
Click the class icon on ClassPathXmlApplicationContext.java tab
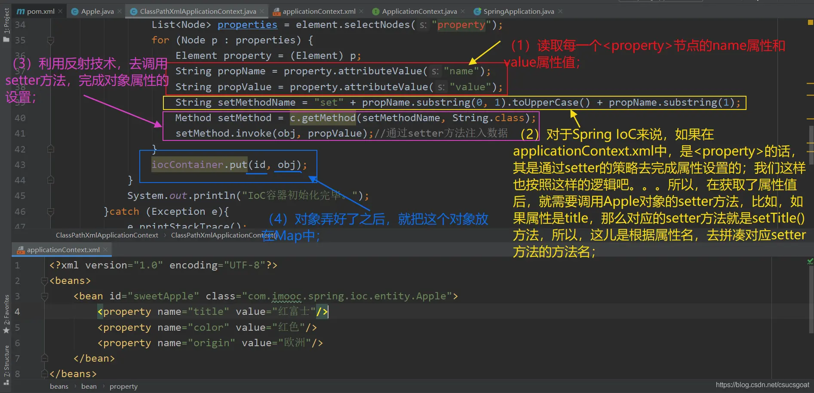pos(134,12)
